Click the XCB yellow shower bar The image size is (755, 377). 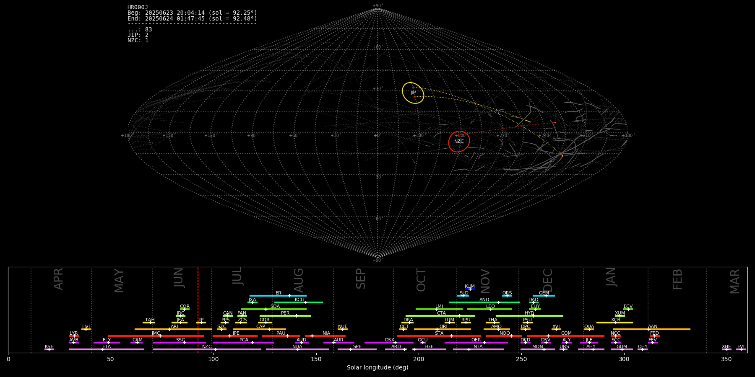point(614,323)
